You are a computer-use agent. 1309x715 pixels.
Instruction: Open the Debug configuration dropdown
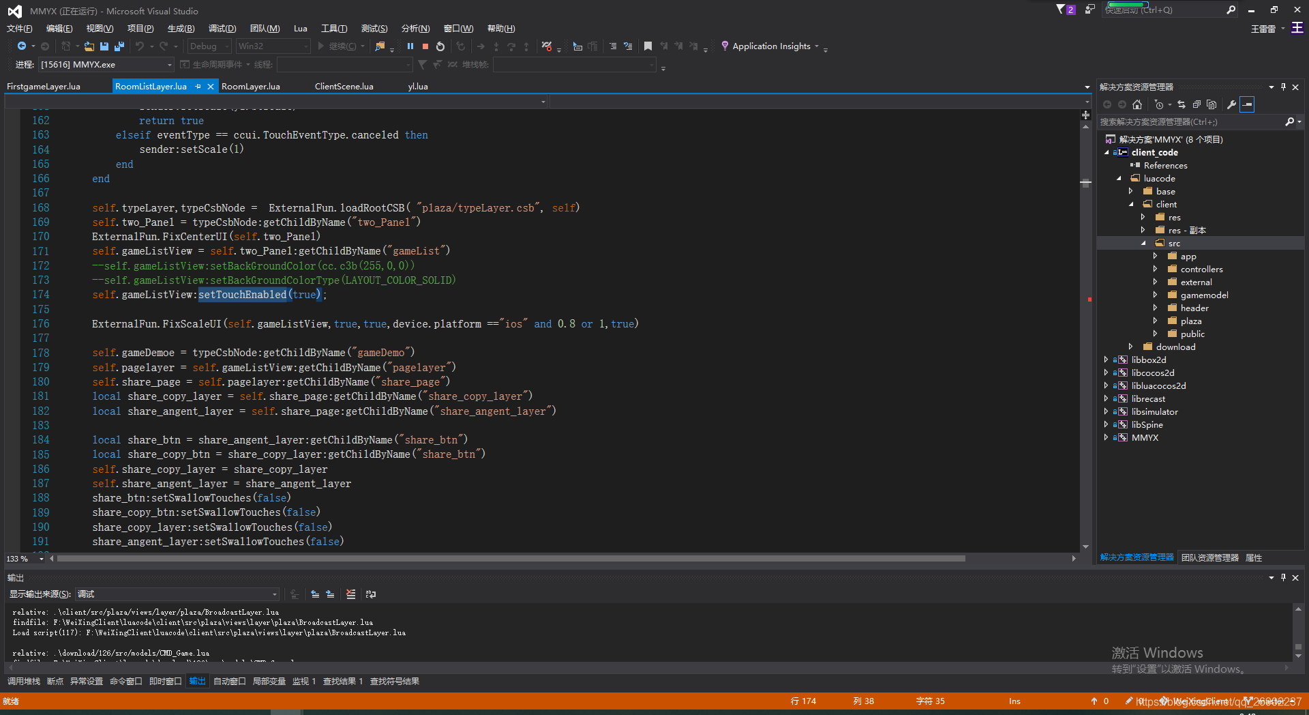209,46
